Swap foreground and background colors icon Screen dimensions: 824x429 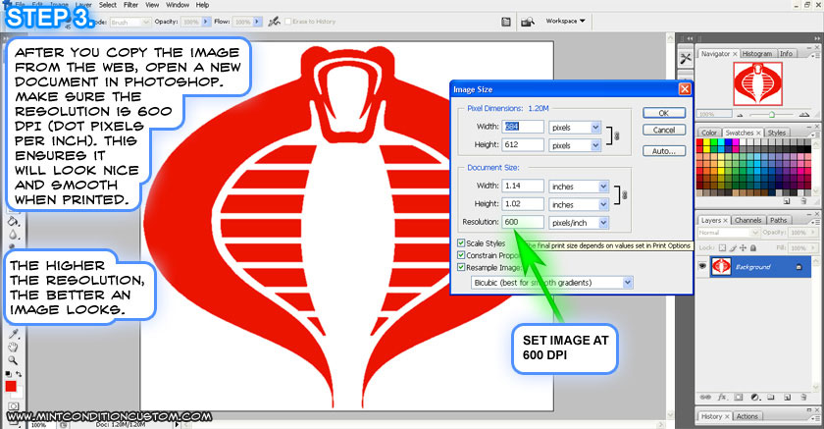coord(19,374)
